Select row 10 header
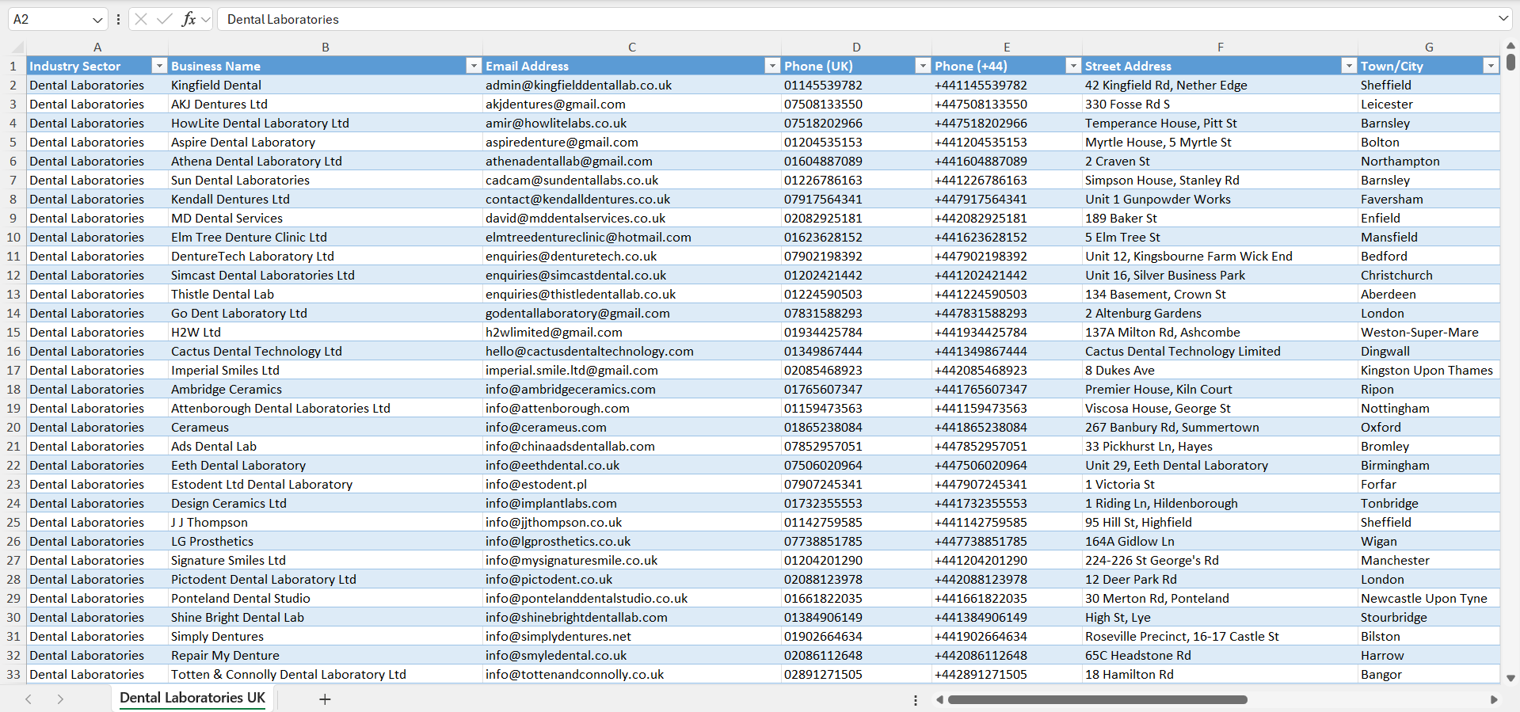1520x712 pixels. 13,237
